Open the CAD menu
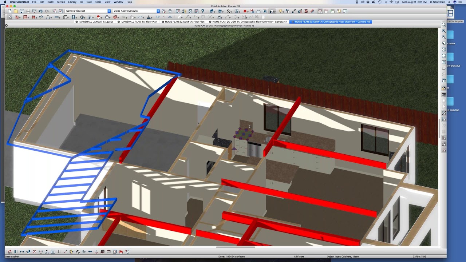Viewport: 466px width, 262px height. coord(89,2)
